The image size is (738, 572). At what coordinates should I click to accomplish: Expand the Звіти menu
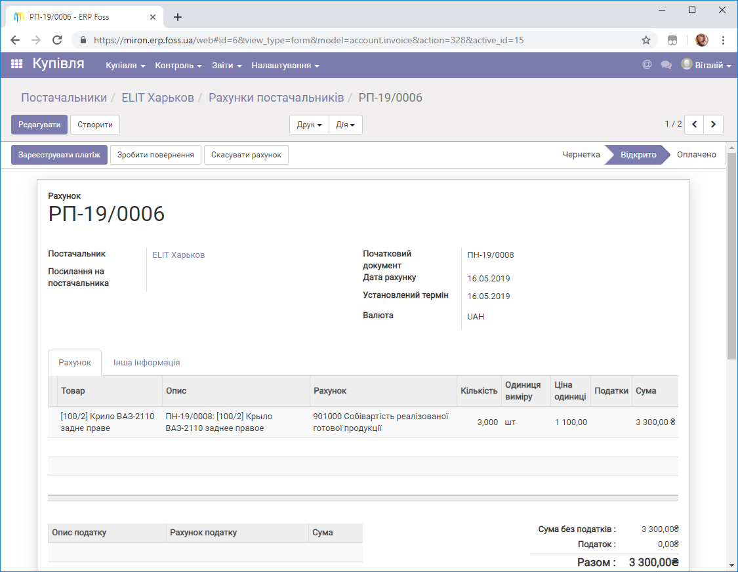pyautogui.click(x=226, y=66)
